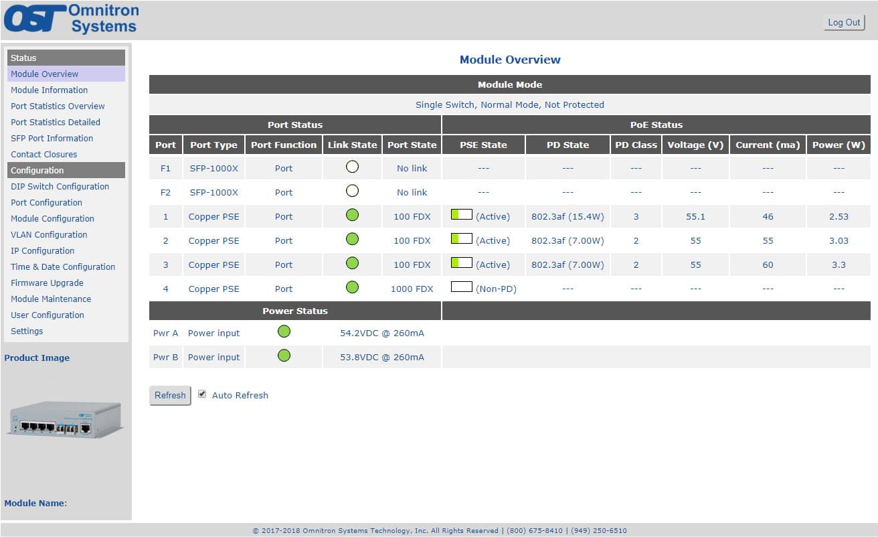Click the 2.53 power value
The width and height of the screenshot is (878, 537).
pos(839,216)
